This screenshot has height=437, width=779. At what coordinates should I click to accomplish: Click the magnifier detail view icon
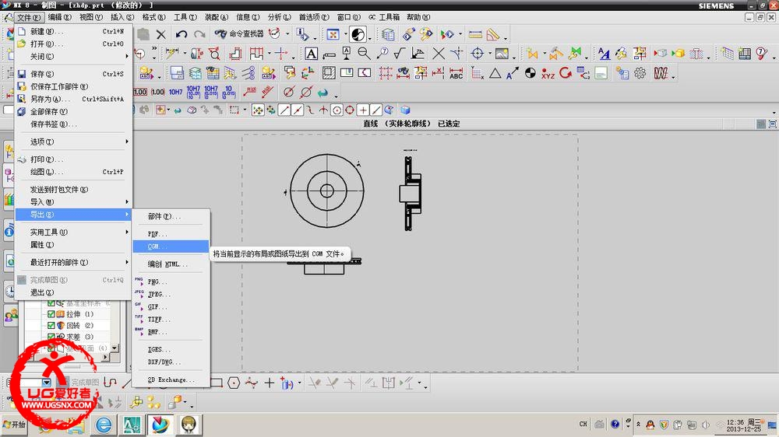point(364,54)
